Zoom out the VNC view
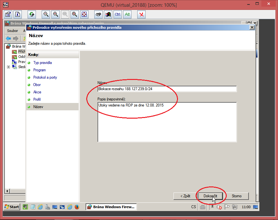 pyautogui.click(x=46, y=14)
